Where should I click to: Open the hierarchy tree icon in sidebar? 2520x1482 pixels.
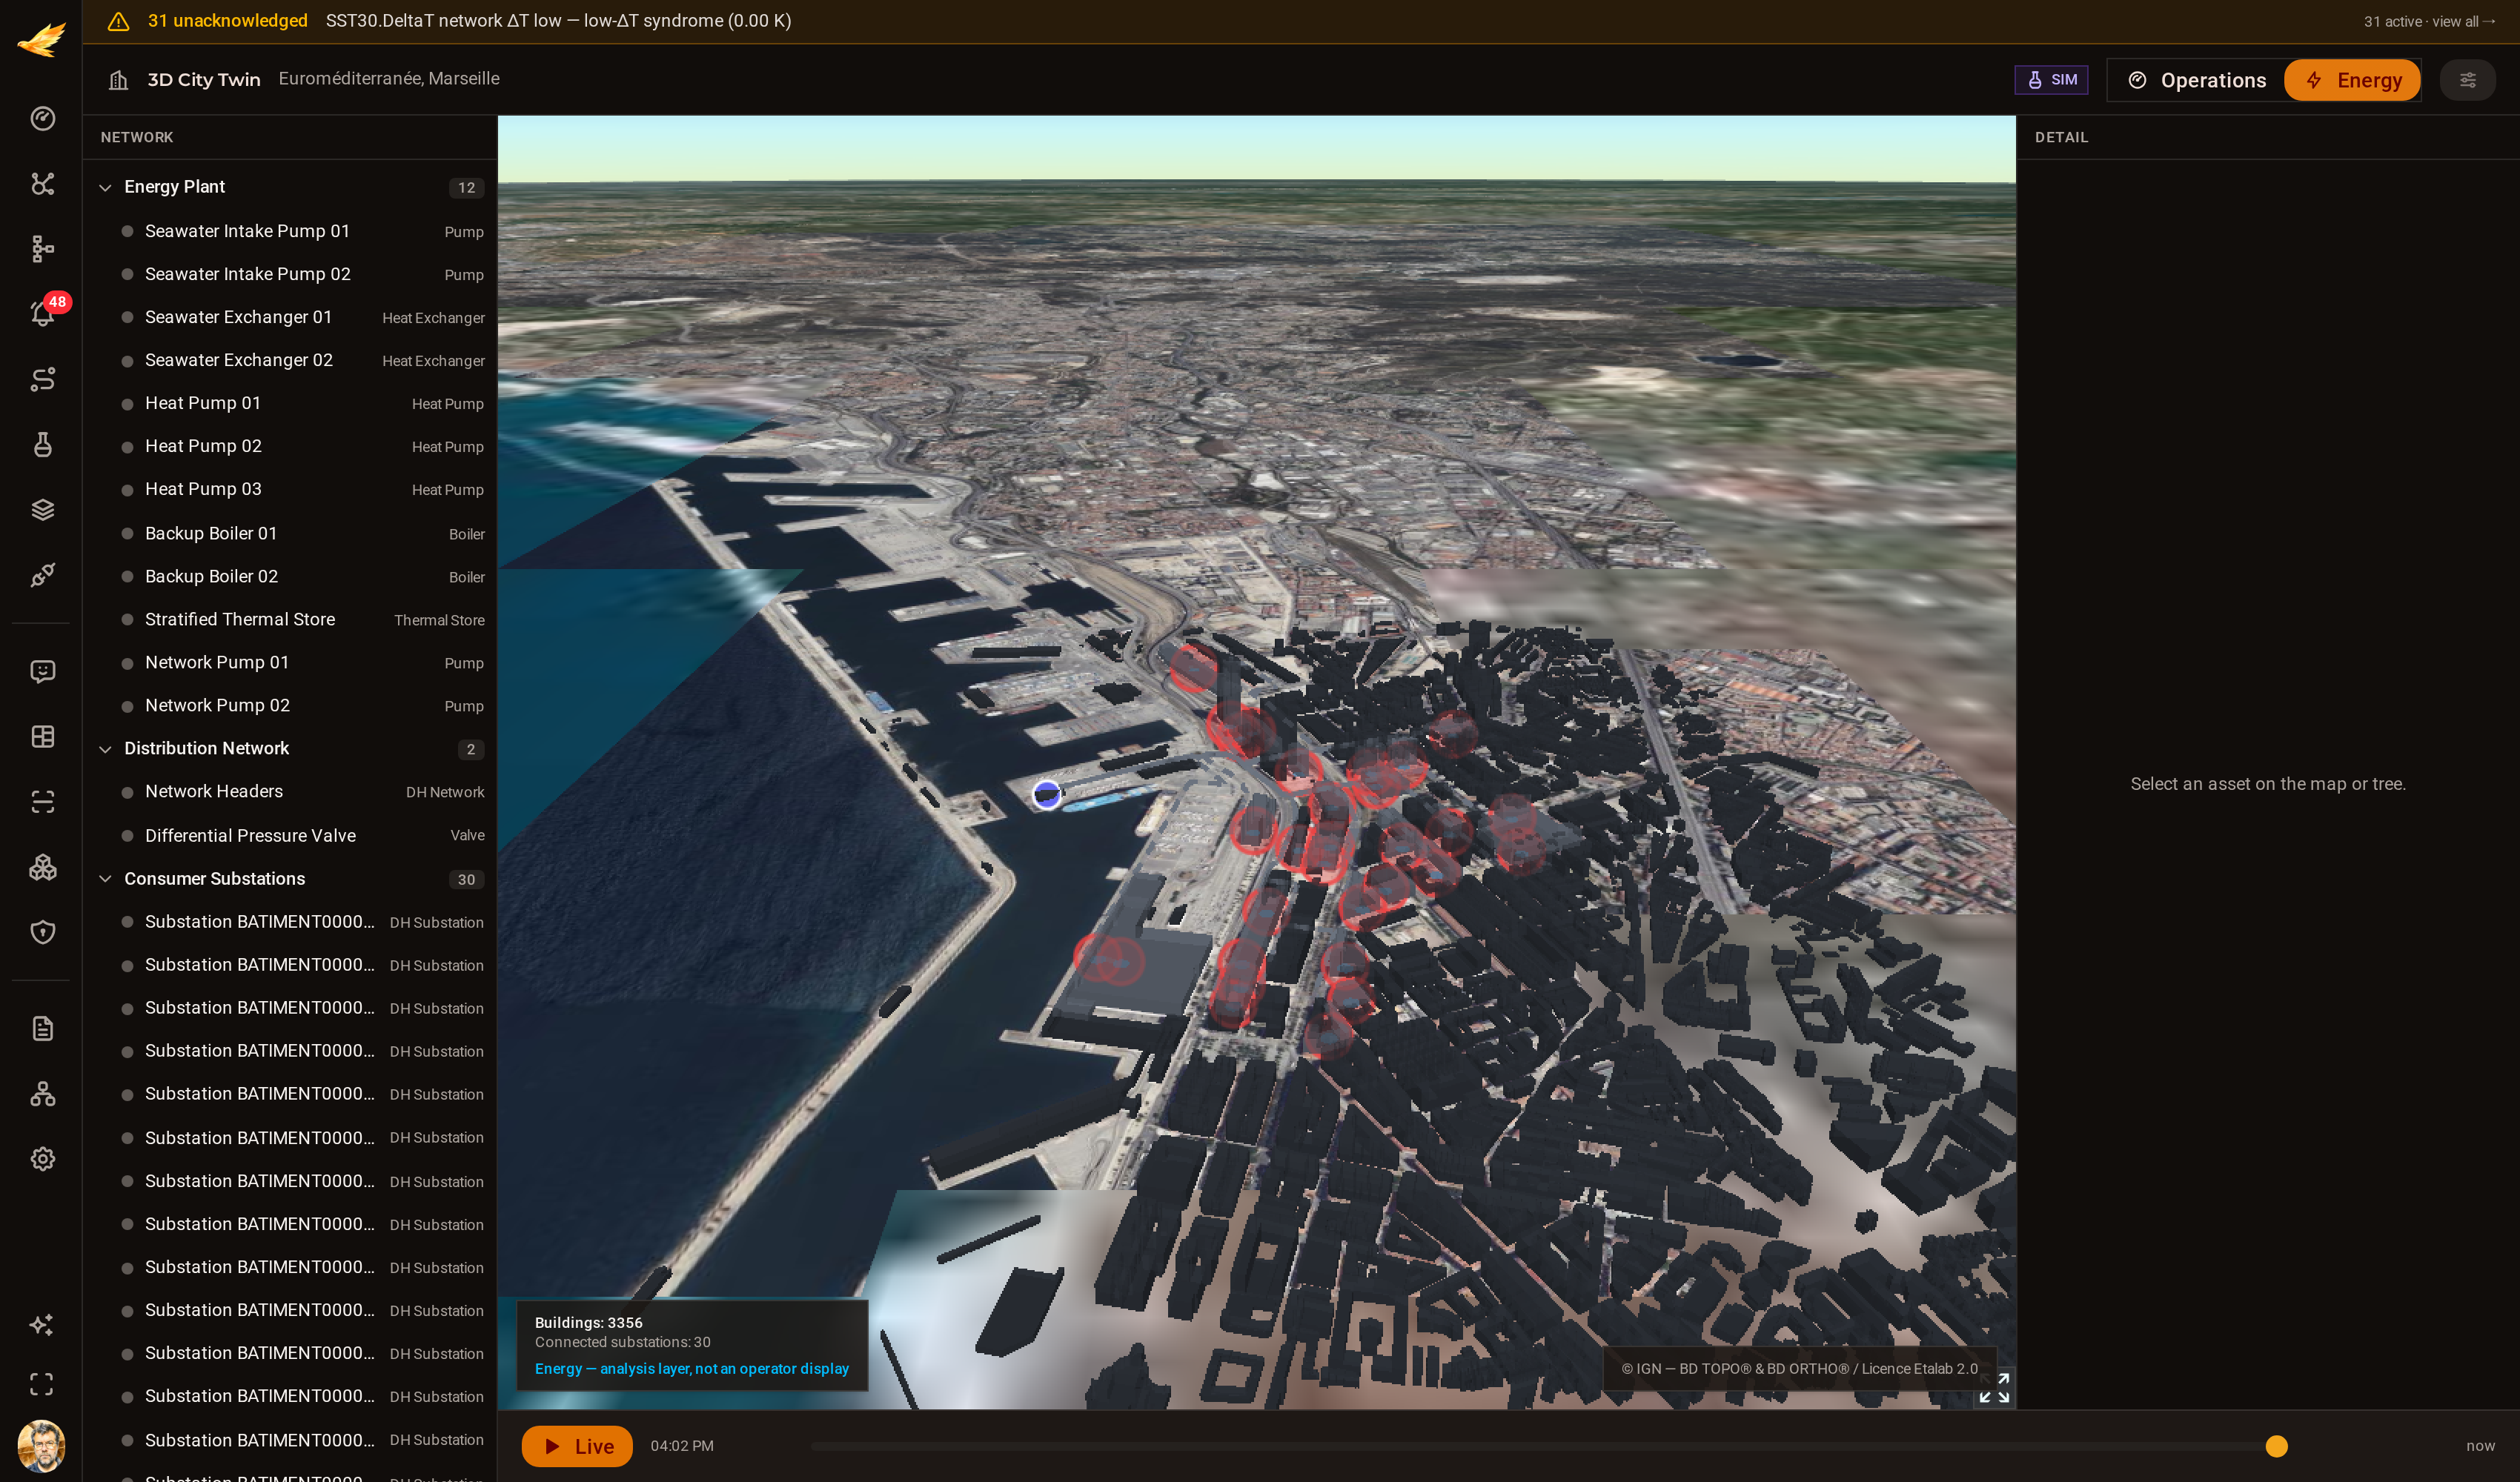pyautogui.click(x=42, y=248)
